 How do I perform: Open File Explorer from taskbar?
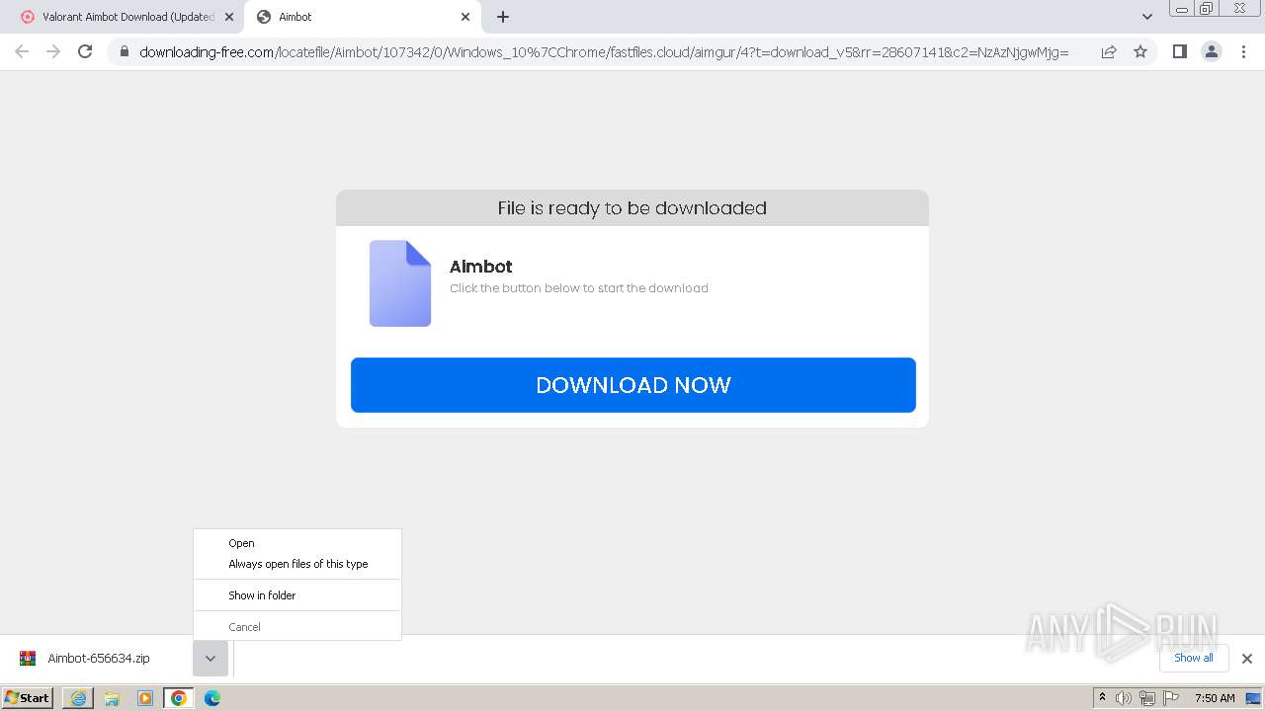click(112, 698)
